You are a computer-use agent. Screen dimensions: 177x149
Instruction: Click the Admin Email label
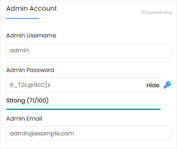(x=24, y=119)
